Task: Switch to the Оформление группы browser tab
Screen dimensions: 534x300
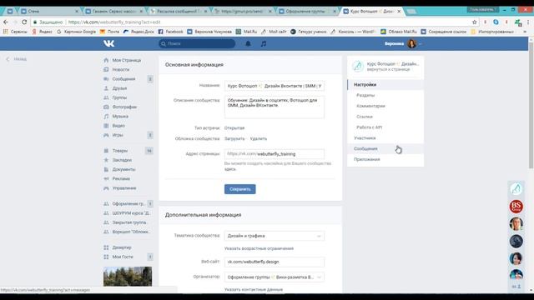Action: pyautogui.click(x=306, y=11)
